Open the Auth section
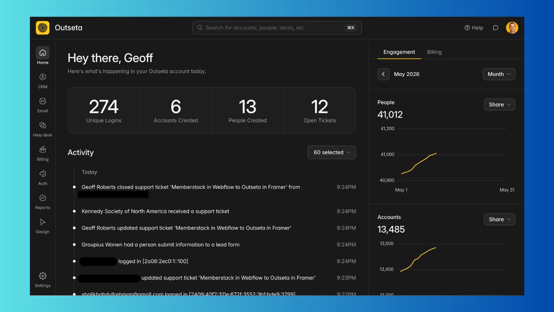Viewport: 554px width, 312px height. 42,177
